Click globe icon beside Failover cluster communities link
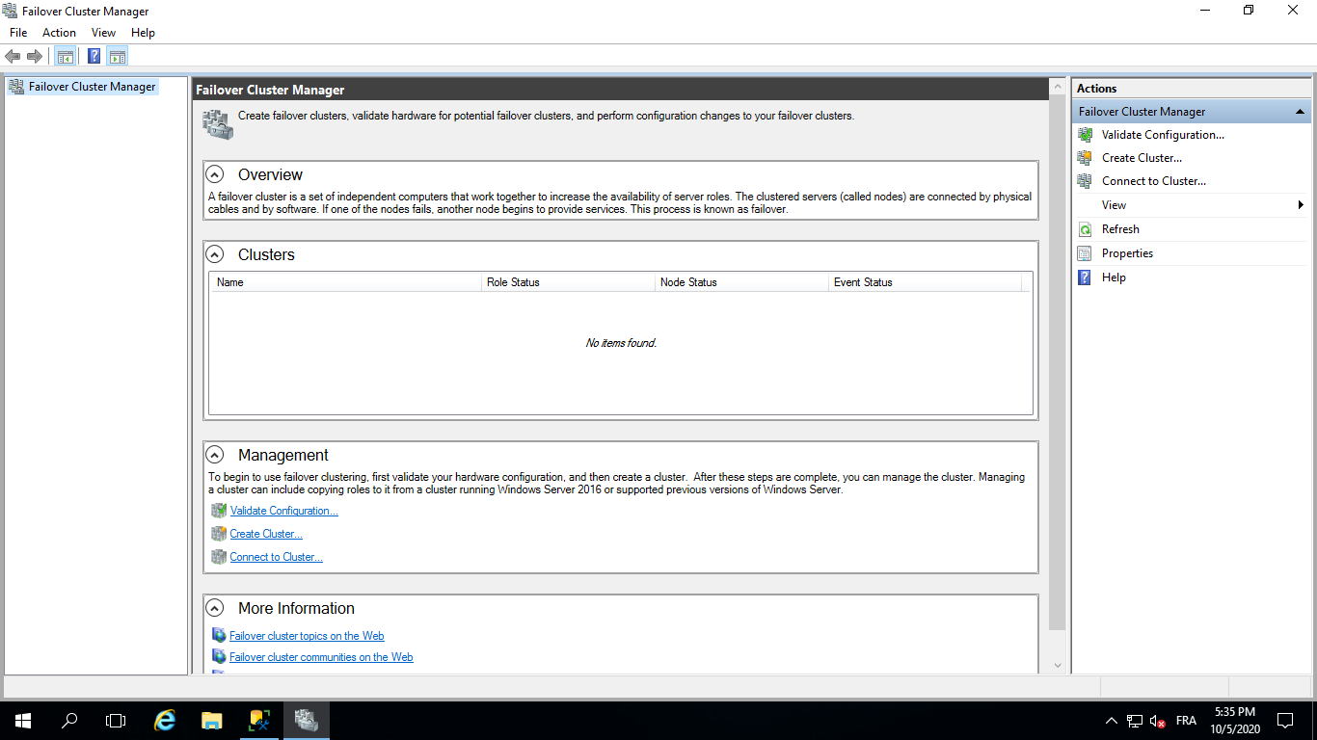This screenshot has width=1317, height=740. click(x=219, y=657)
